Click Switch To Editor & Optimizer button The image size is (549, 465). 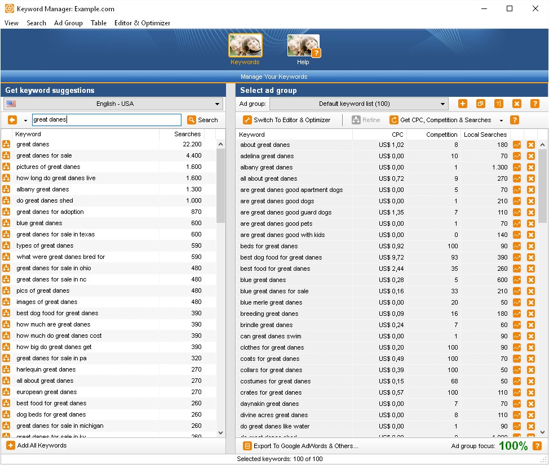coord(286,120)
